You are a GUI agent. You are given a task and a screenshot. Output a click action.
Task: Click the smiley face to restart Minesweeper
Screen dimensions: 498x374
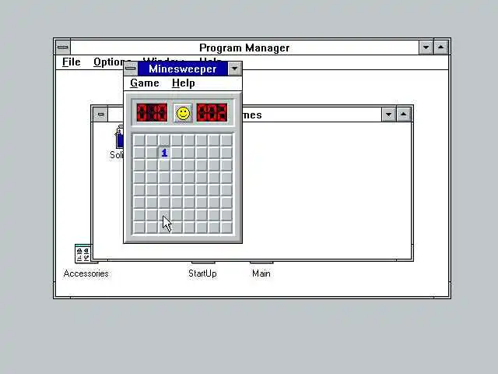[183, 113]
